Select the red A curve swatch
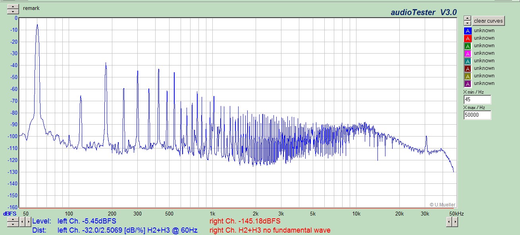 (x=468, y=38)
